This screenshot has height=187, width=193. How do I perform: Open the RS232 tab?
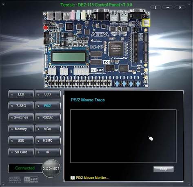[48, 117]
